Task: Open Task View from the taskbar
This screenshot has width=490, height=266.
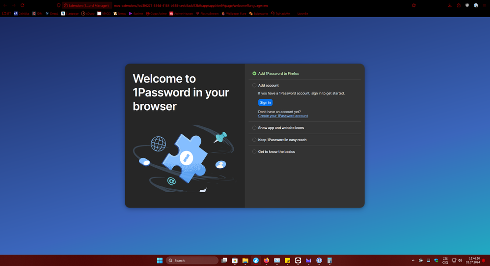Action: [x=224, y=261]
